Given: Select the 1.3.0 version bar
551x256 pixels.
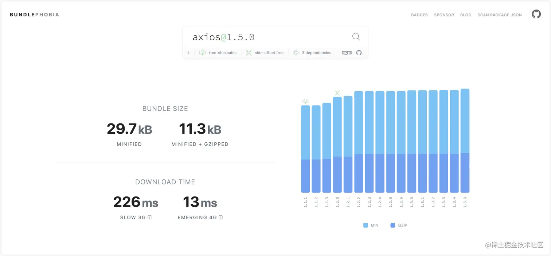Looking at the screenshot, I should coord(412,142).
